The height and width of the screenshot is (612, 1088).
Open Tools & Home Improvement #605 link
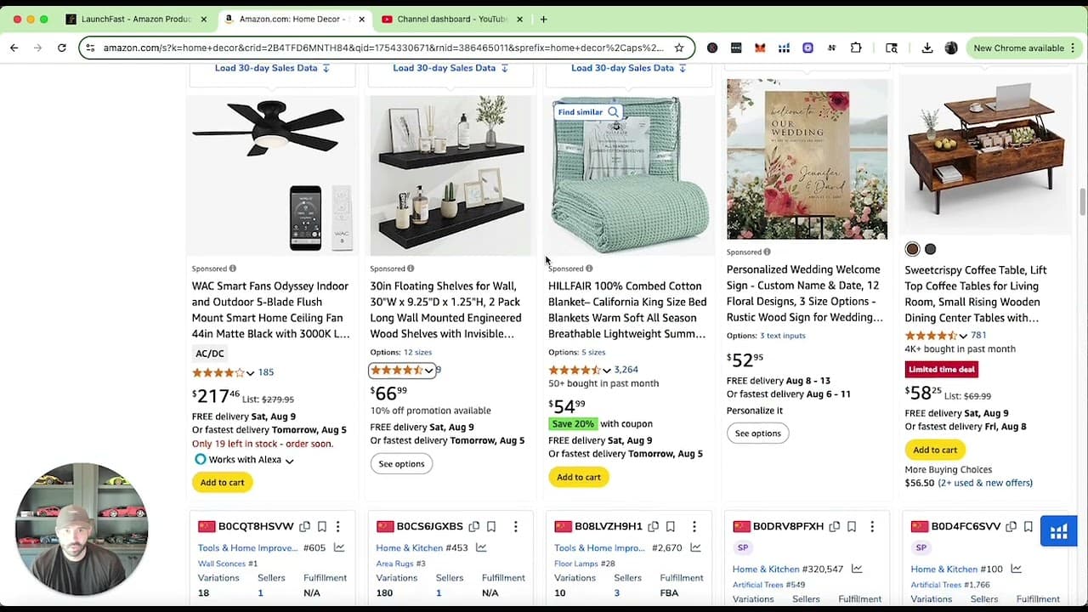pyautogui.click(x=246, y=547)
